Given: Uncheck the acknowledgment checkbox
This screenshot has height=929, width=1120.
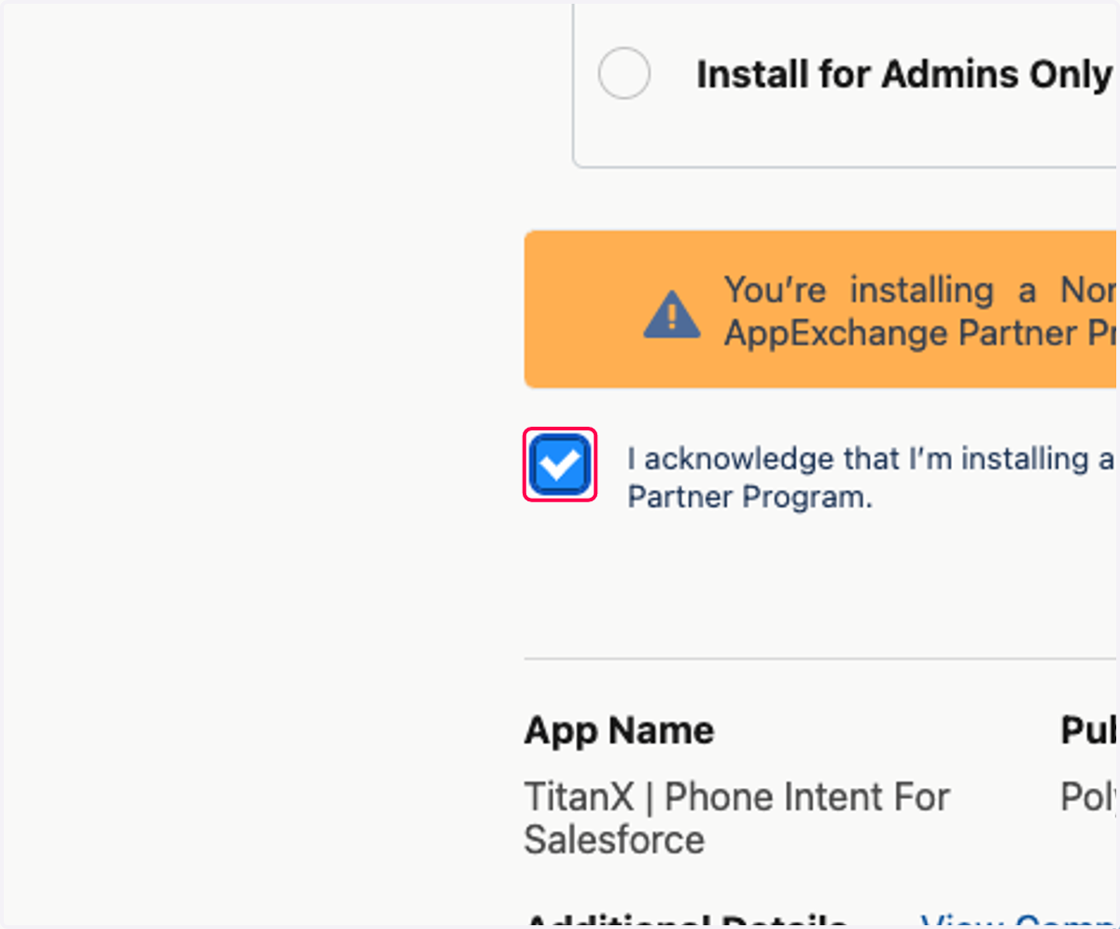Looking at the screenshot, I should click(560, 464).
